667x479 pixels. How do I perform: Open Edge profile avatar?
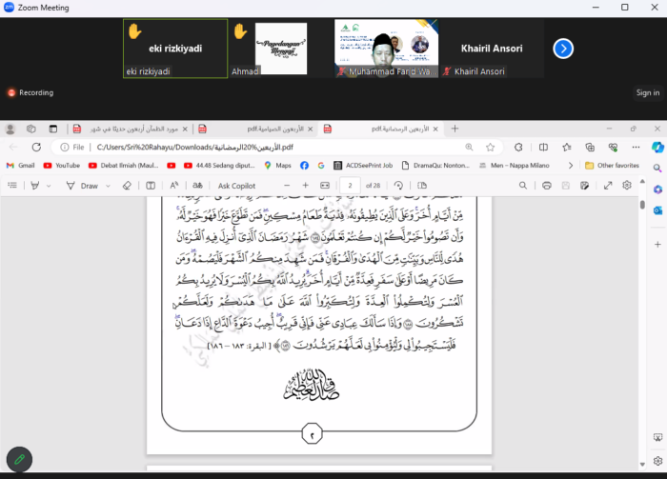[x=10, y=129]
